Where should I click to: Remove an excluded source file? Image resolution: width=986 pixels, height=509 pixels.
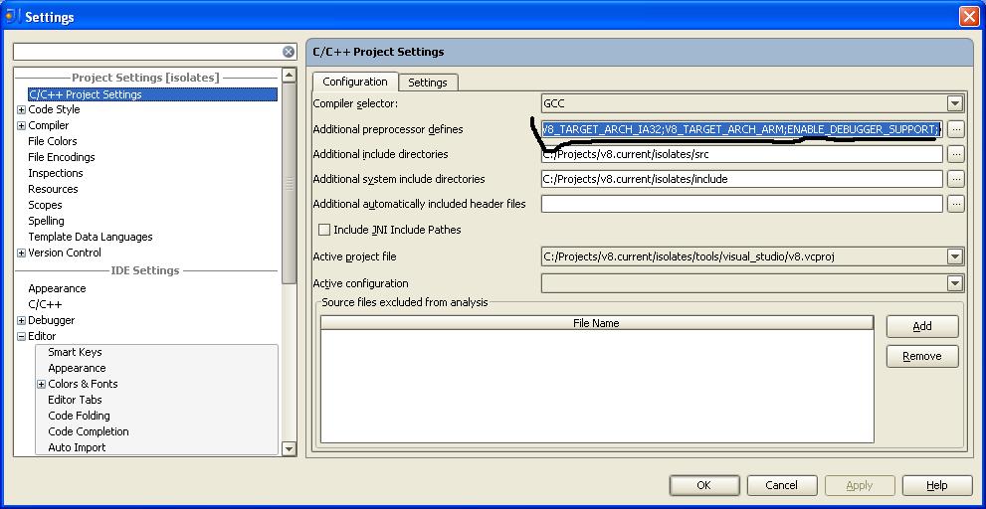[922, 356]
